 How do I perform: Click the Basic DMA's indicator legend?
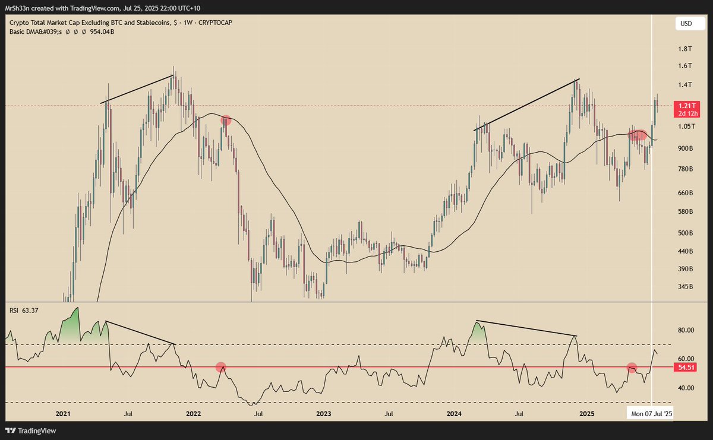(61, 31)
